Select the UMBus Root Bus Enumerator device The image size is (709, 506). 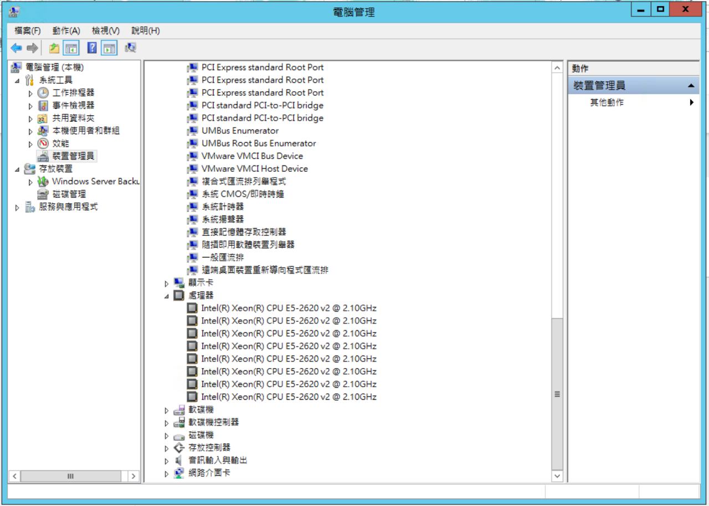[x=259, y=143]
